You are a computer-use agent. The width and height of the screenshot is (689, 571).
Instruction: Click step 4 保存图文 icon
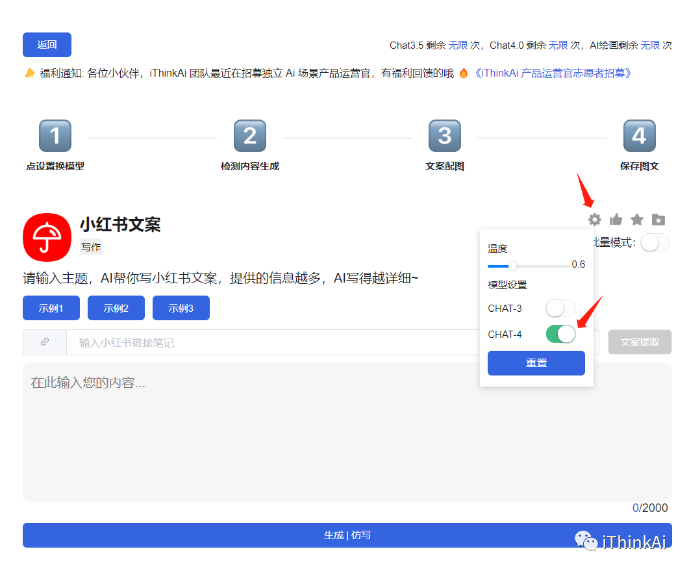click(639, 135)
